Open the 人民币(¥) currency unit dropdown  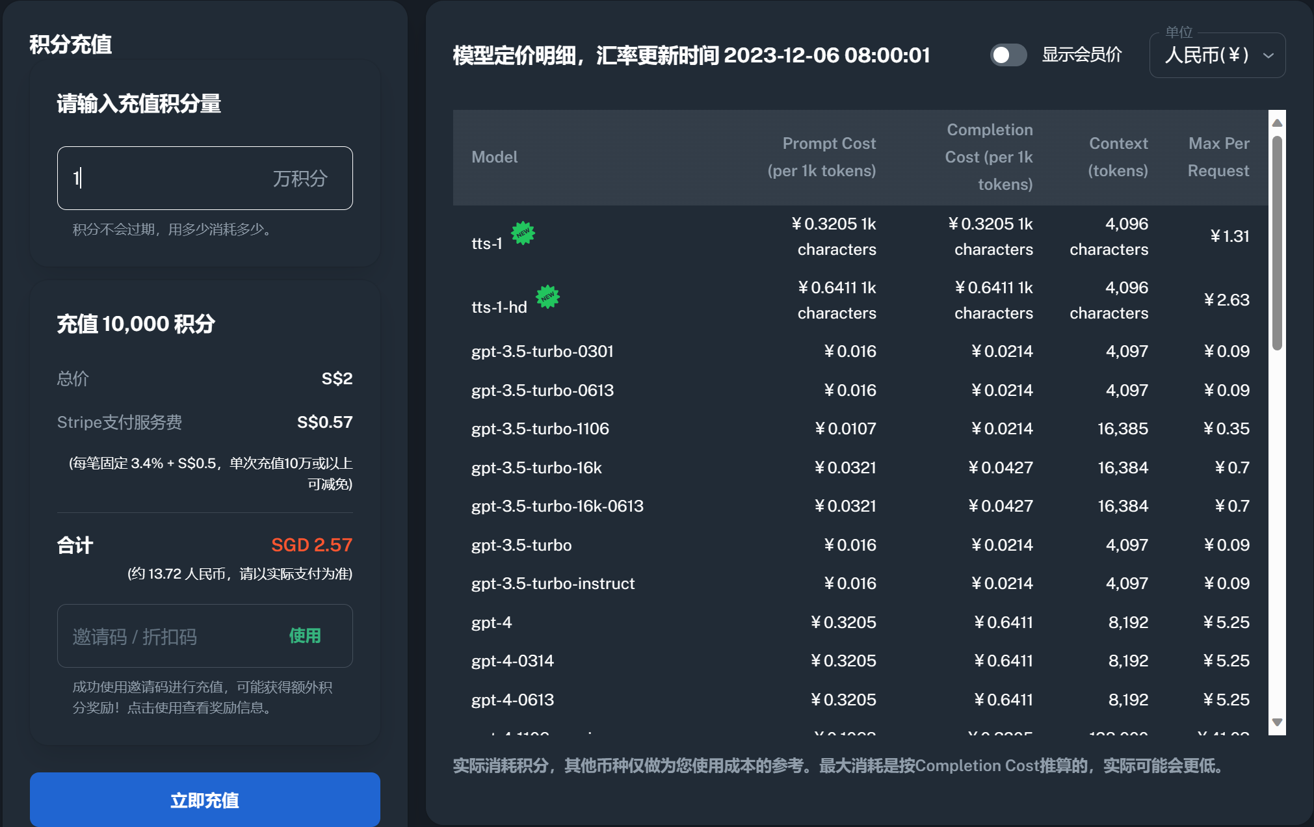[1217, 55]
